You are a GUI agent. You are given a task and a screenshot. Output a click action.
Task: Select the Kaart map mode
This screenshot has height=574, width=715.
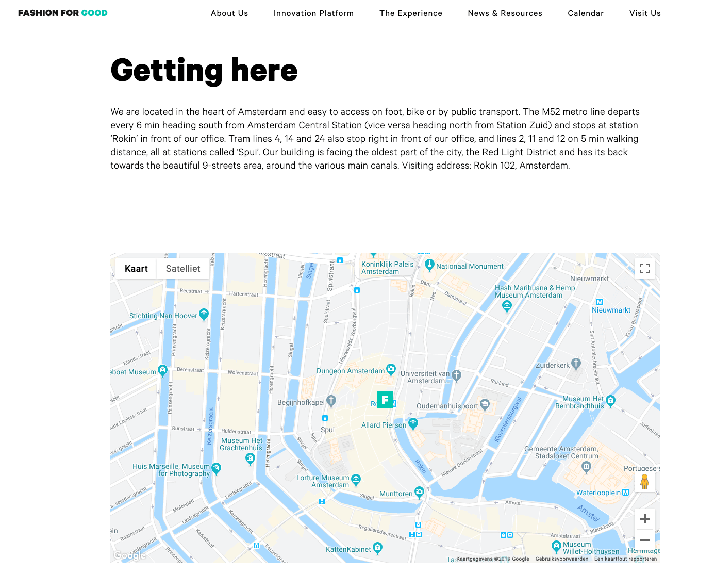[136, 269]
